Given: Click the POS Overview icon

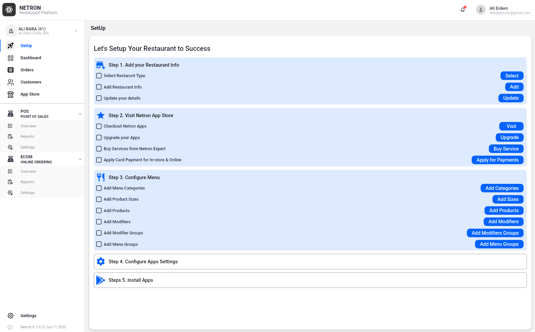Looking at the screenshot, I should (10, 126).
